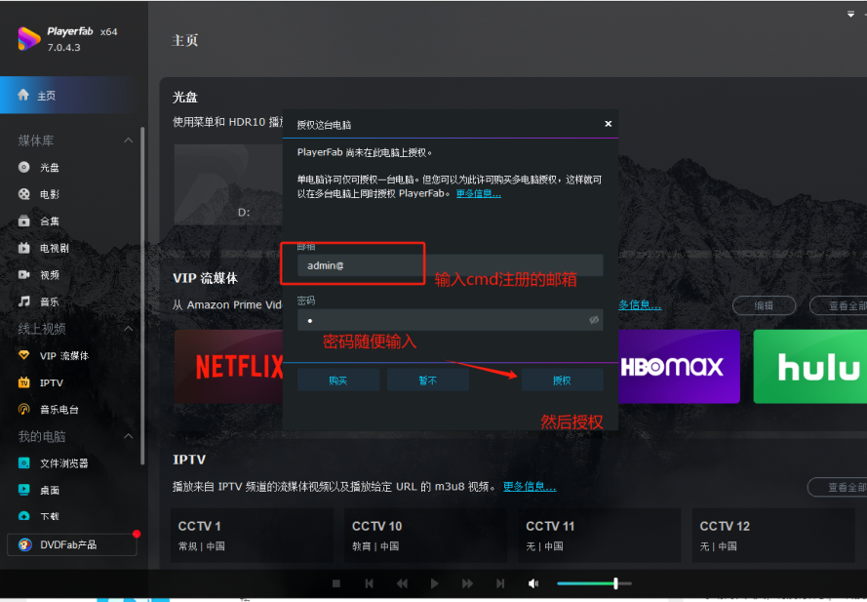867x602 pixels.
Task: Open the 电影 movies icon in sidebar
Action: tap(23, 194)
